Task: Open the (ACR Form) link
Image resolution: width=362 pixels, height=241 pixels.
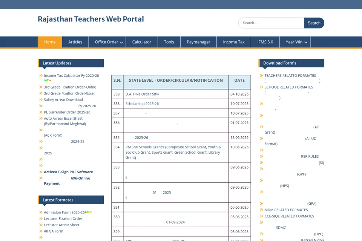Action: click(53, 135)
